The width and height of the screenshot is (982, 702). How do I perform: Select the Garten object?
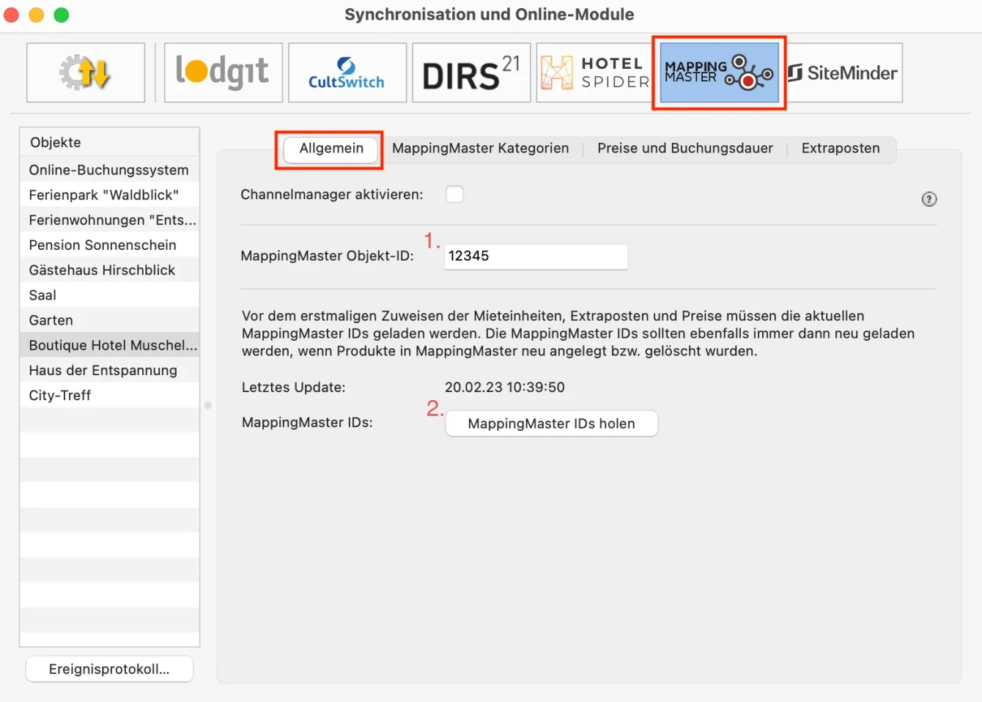coord(109,320)
